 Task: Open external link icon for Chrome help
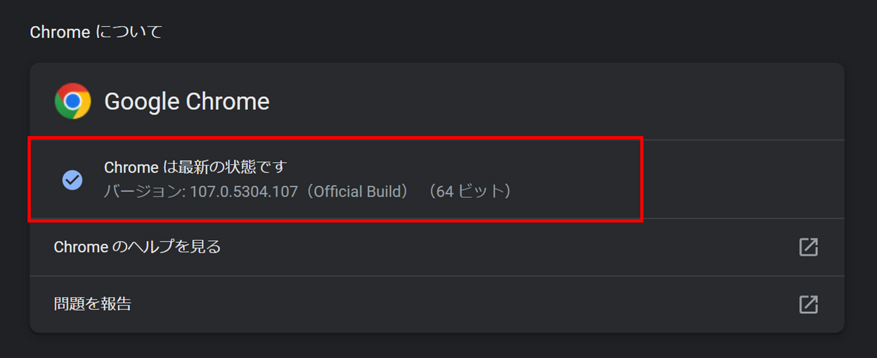pos(809,247)
